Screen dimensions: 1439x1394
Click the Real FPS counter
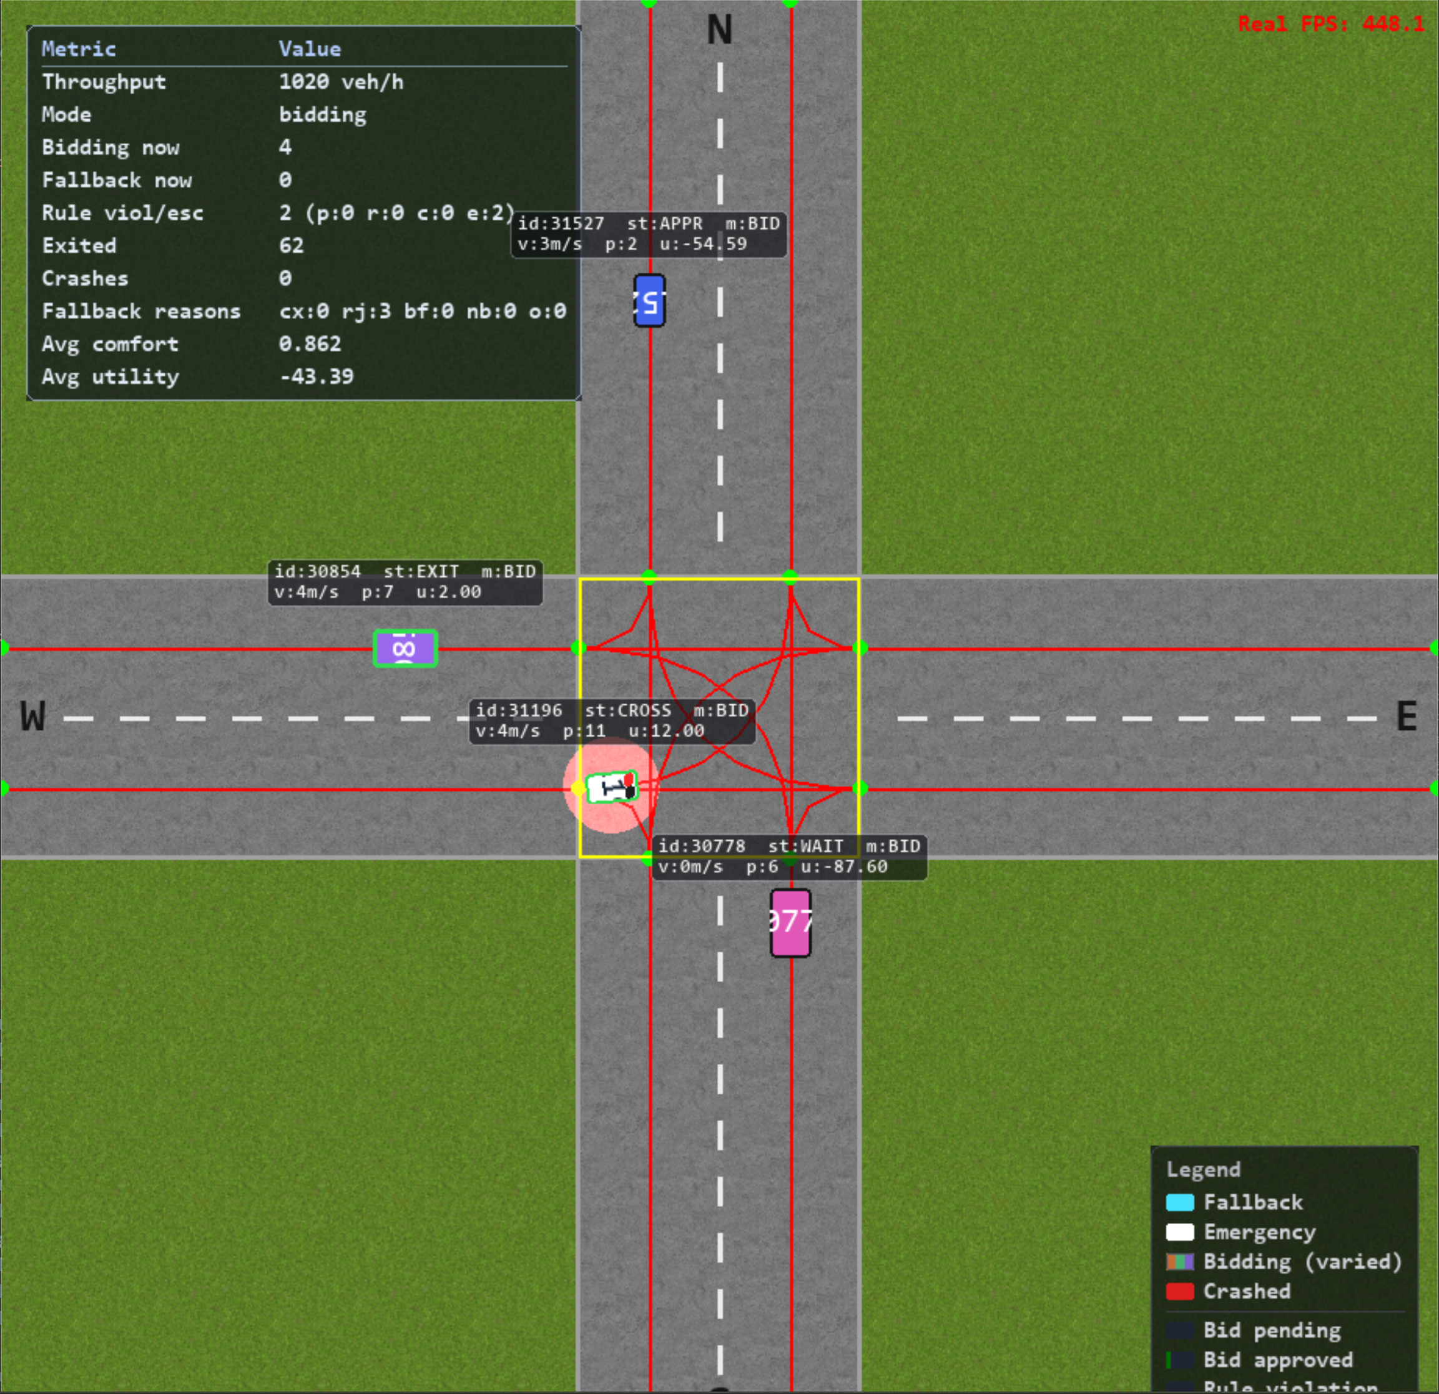(x=1331, y=24)
